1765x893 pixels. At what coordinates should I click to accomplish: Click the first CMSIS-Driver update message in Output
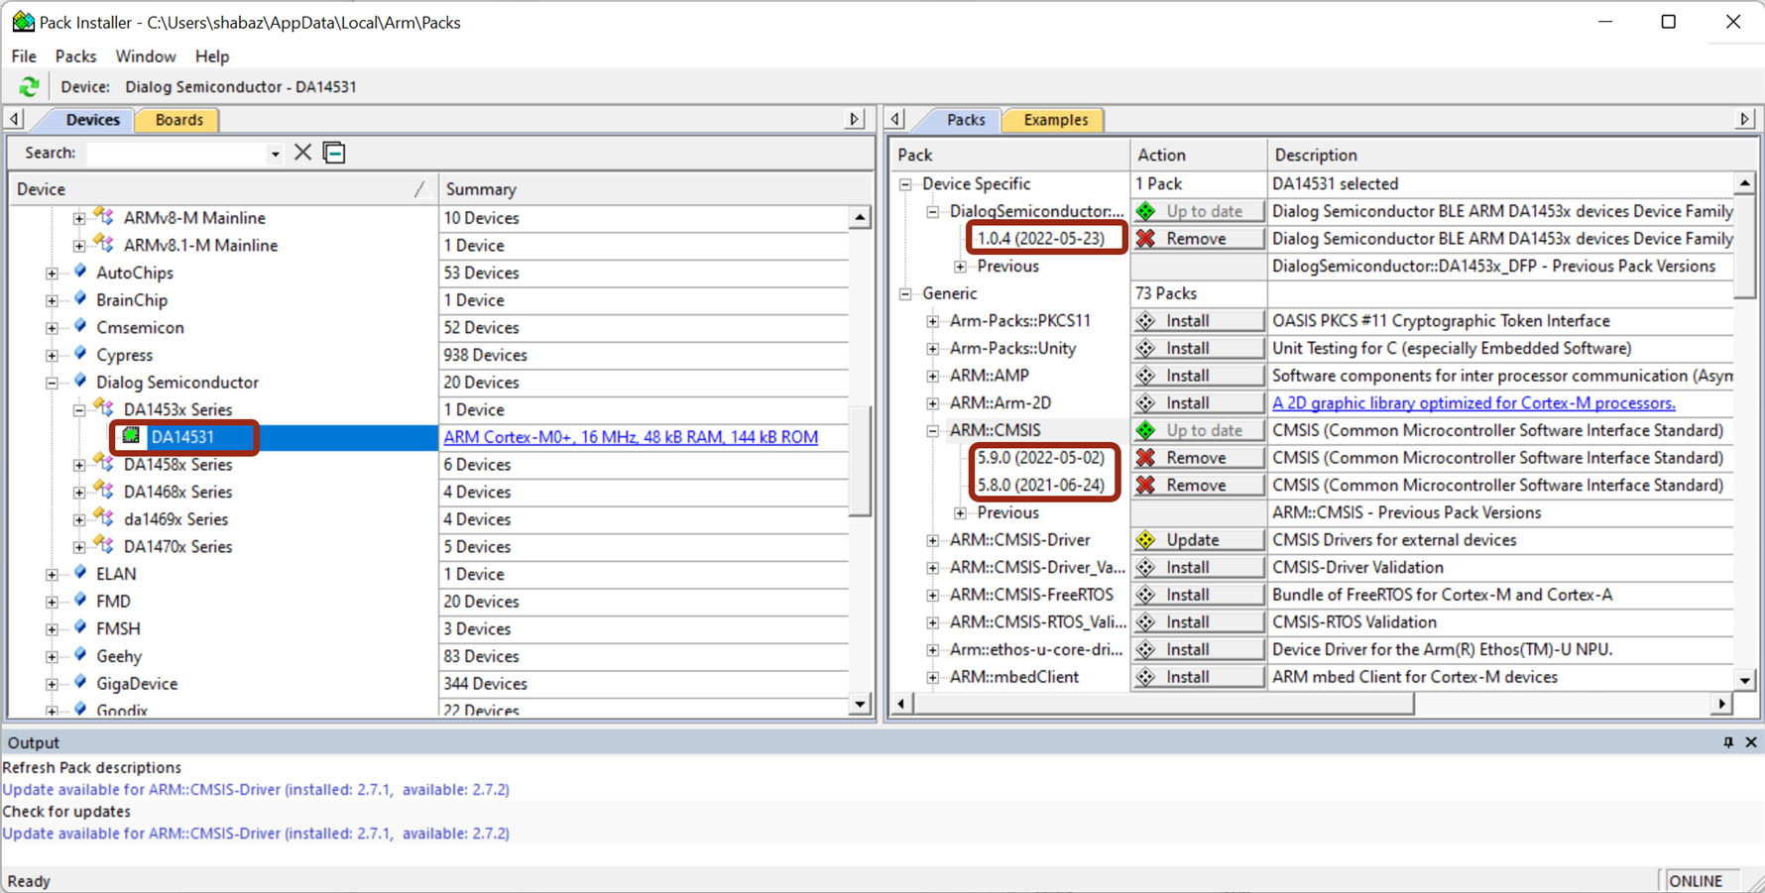(256, 790)
